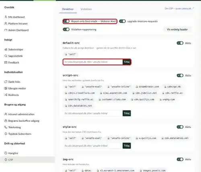Click the Sidevisninger chart icon
The image size is (201, 172).
[6, 49]
